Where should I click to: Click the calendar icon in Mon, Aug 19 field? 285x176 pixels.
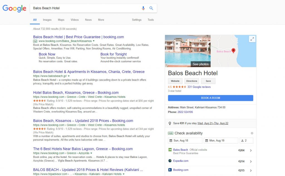pyautogui.click(x=207, y=141)
